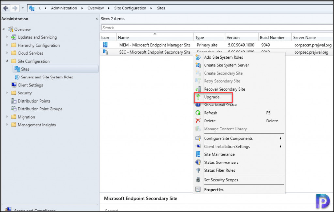334x212 pixels.
Task: Select the MEM - Microsoft Endpoint Manager Site row
Action: pos(216,45)
